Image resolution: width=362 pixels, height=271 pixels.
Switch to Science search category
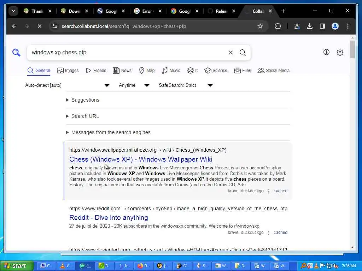(216, 71)
